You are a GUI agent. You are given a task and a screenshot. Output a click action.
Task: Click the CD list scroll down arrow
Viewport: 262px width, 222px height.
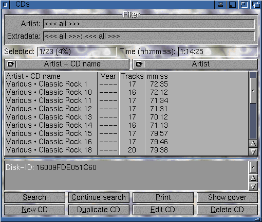click(x=253, y=152)
